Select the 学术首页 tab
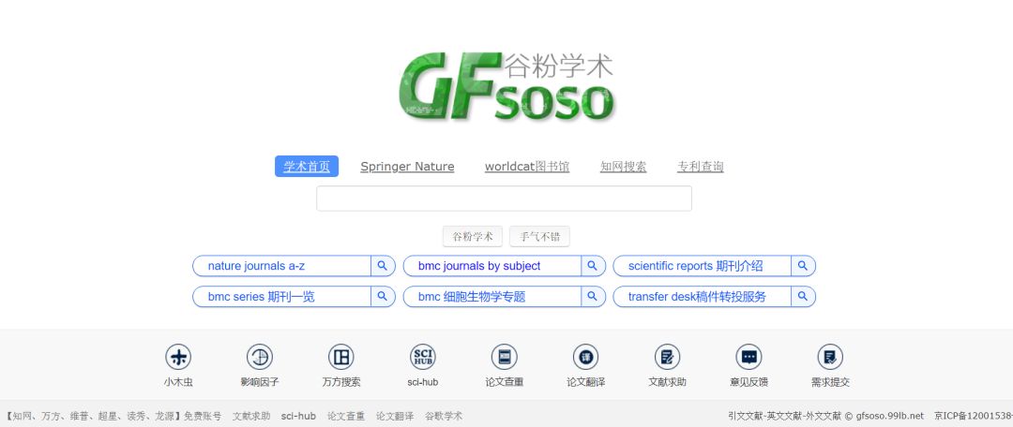The image size is (1013, 427). (x=307, y=167)
